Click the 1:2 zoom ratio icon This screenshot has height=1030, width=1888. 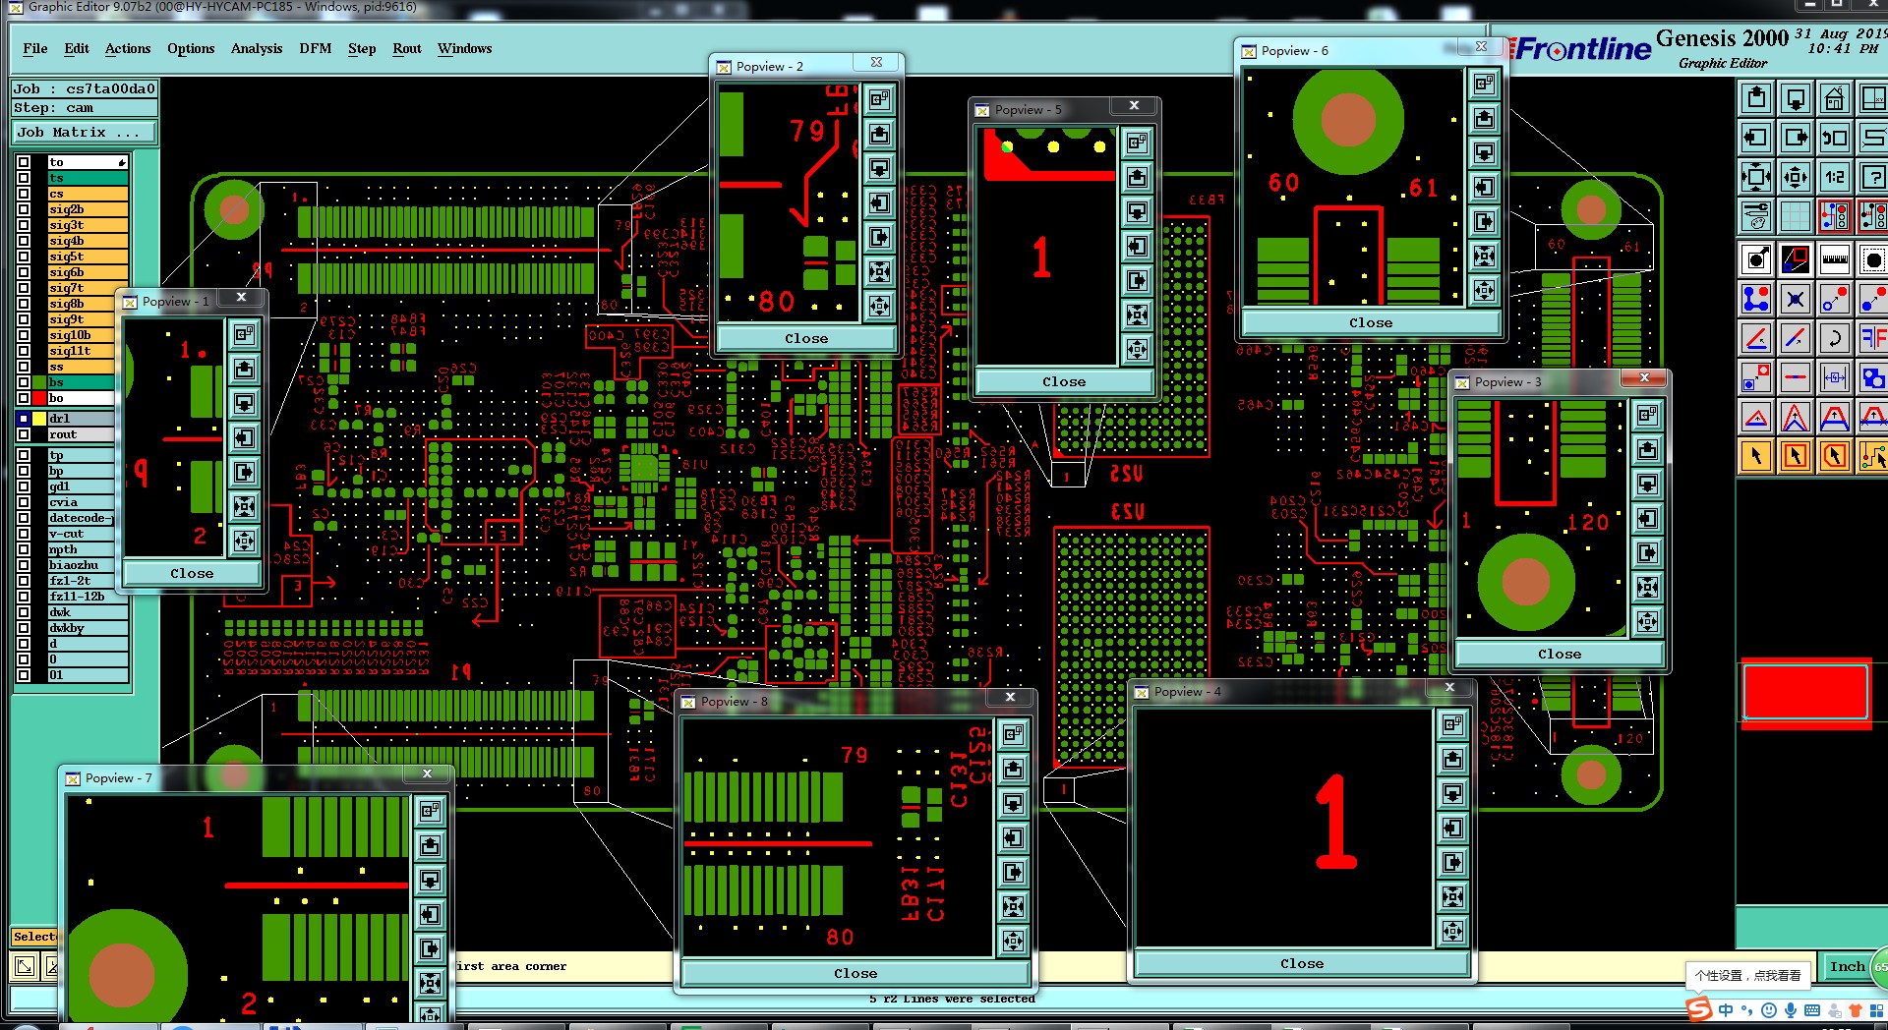1835,177
